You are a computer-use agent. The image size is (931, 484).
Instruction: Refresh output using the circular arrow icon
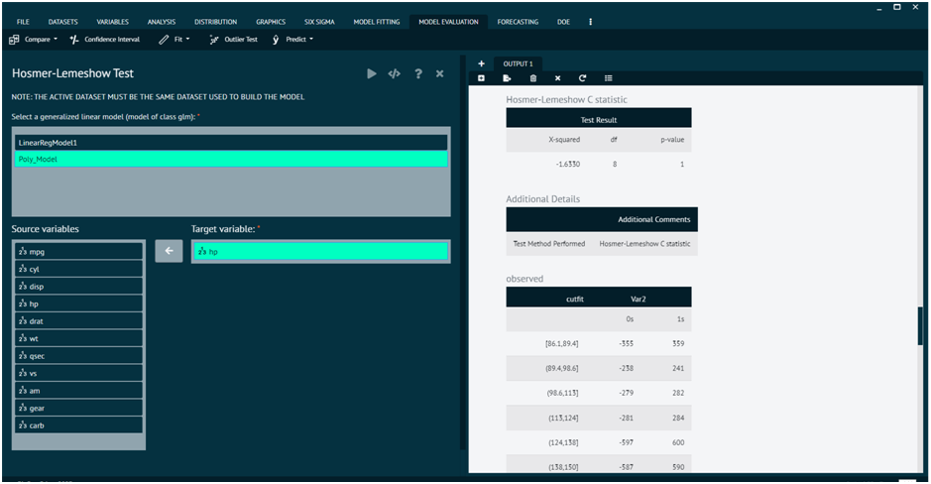coord(582,78)
